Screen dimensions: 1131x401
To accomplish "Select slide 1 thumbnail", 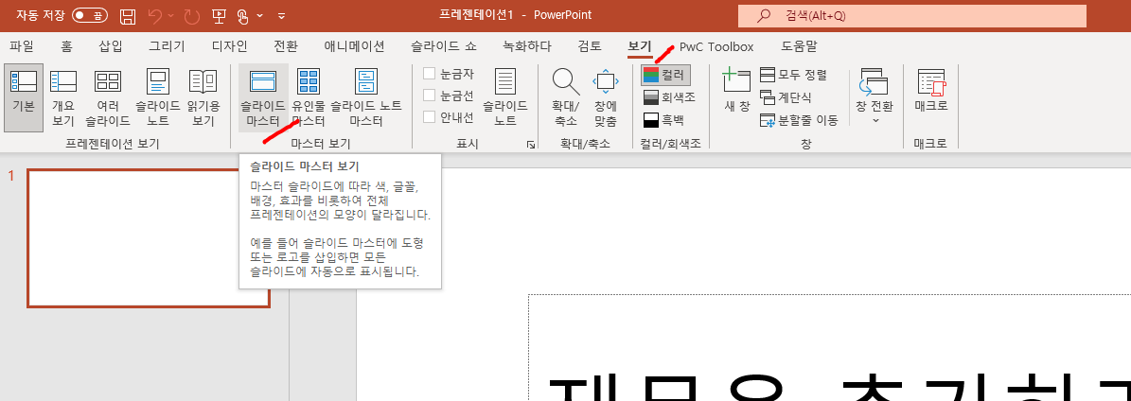I will [x=149, y=238].
